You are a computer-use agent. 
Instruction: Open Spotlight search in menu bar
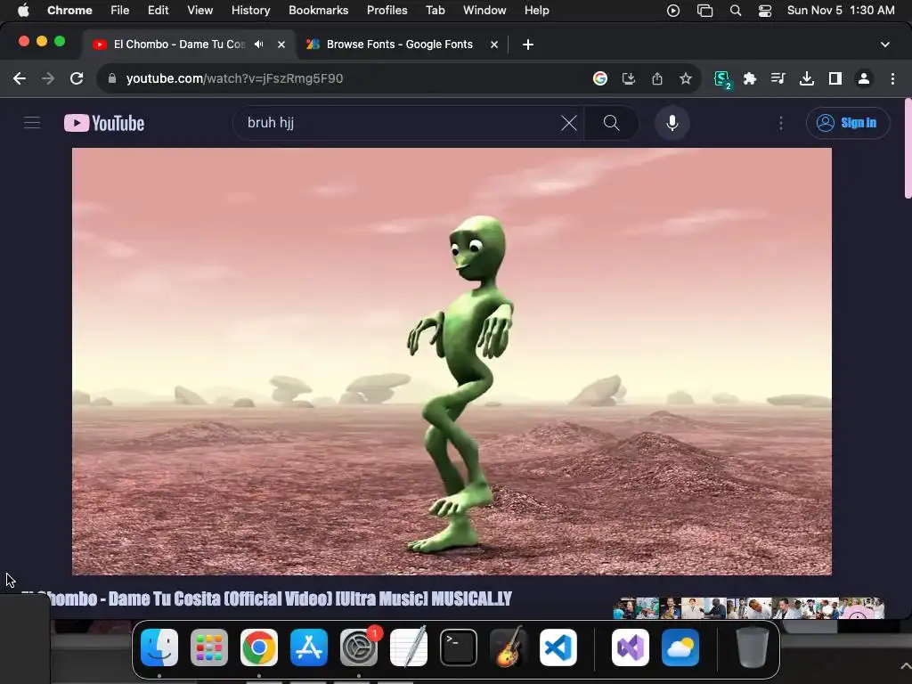[x=735, y=11]
